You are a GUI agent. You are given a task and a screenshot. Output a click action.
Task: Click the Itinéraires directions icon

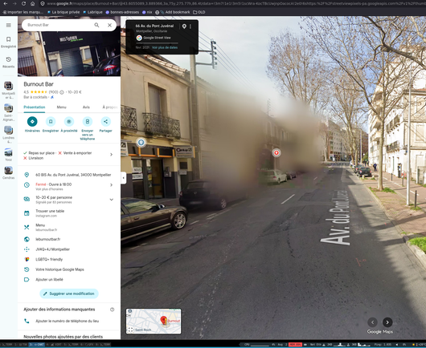[x=32, y=121]
